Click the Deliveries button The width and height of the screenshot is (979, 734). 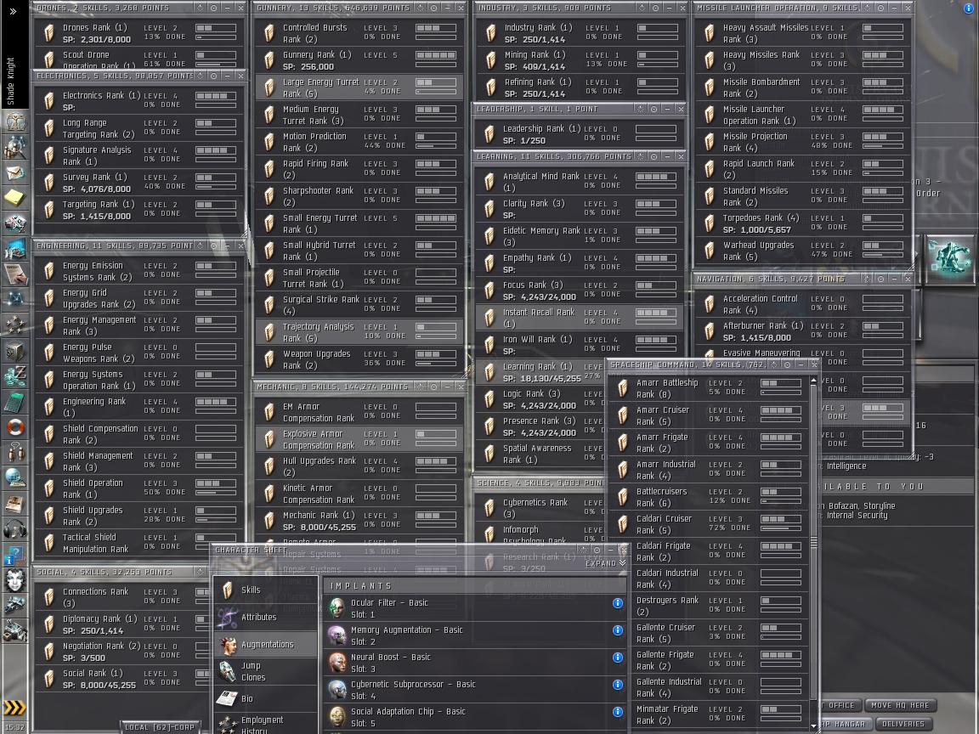point(903,724)
